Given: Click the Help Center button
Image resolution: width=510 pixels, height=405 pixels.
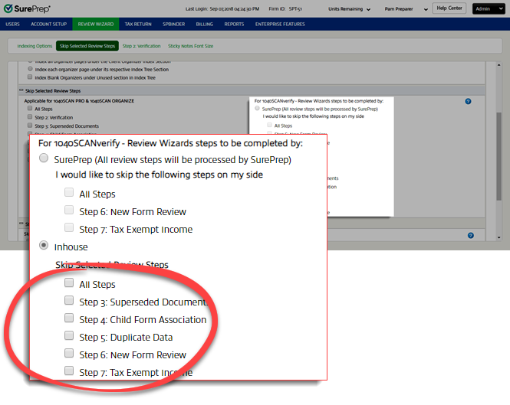Looking at the screenshot, I should tap(449, 8).
